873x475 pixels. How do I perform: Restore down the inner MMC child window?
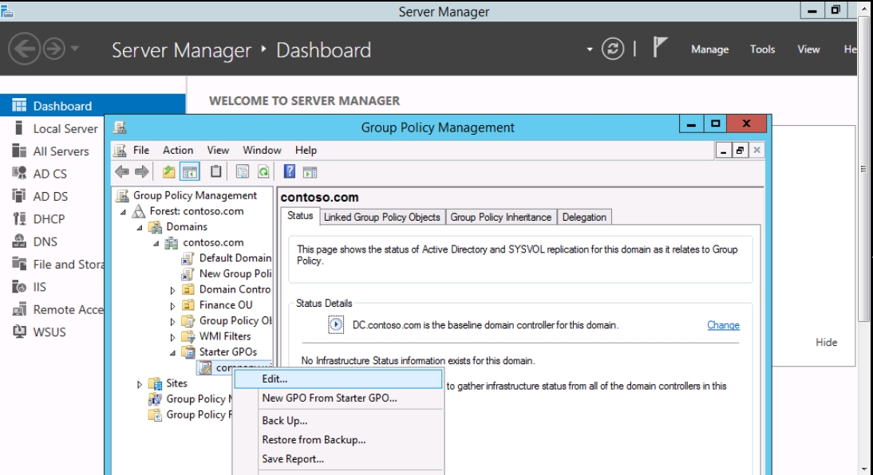pyautogui.click(x=740, y=150)
